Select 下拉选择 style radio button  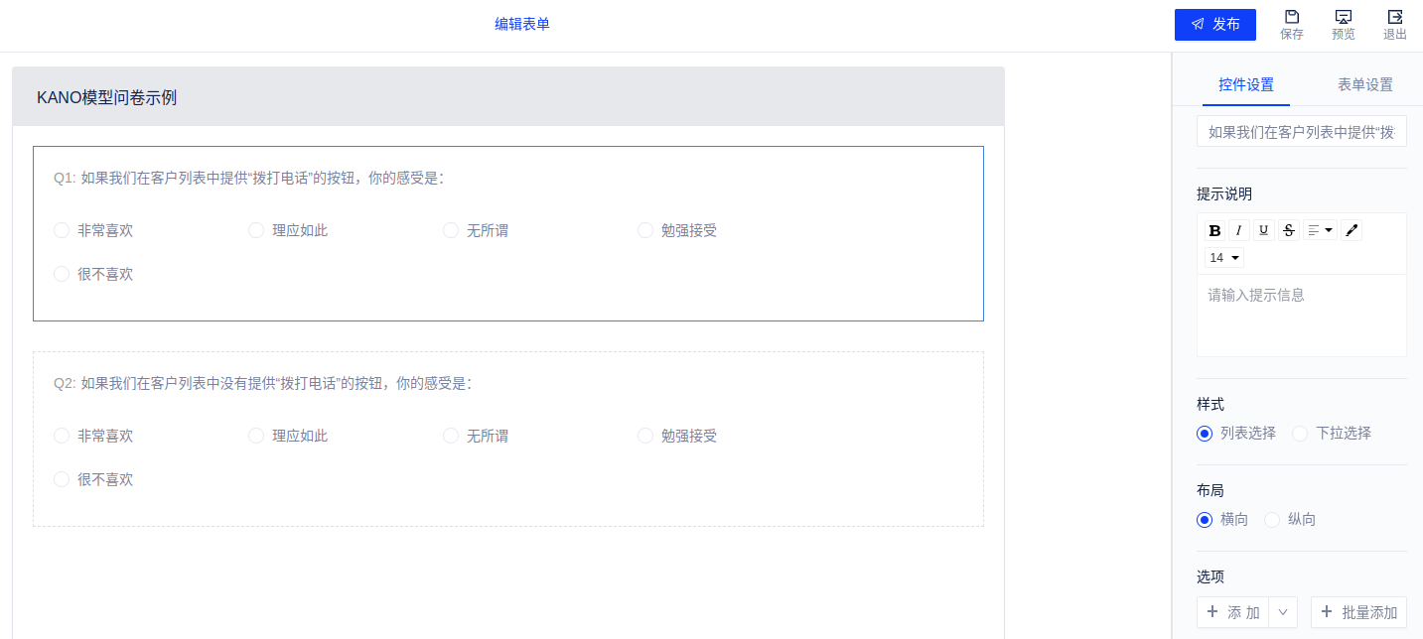click(x=1300, y=434)
